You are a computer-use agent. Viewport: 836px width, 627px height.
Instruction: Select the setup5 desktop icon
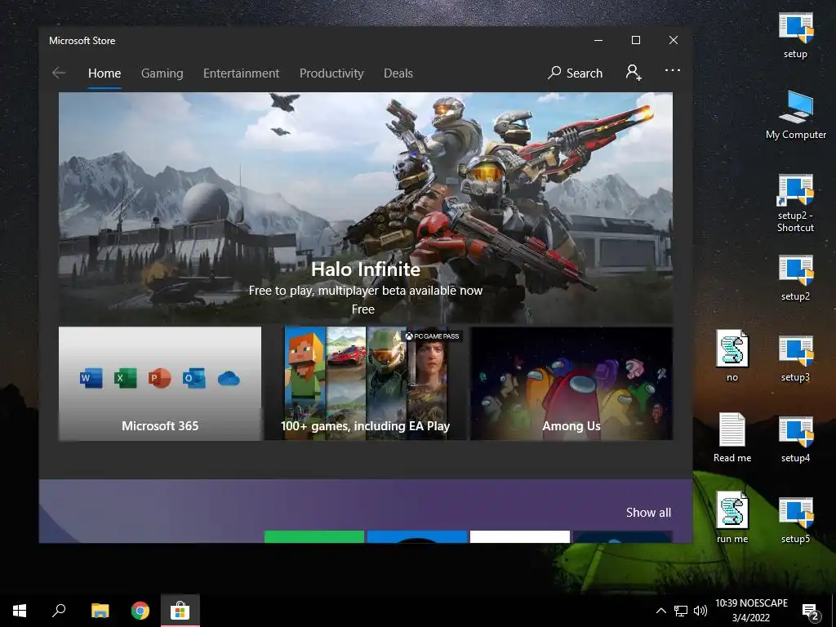coord(795,521)
